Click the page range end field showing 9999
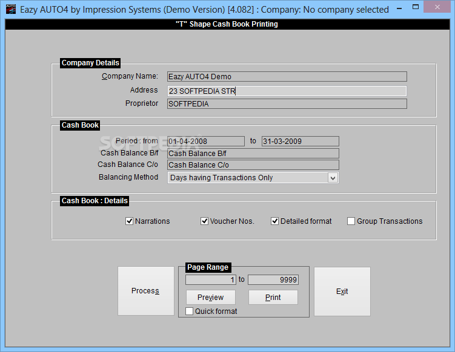Screen dimensions: 455x352 click(273, 280)
